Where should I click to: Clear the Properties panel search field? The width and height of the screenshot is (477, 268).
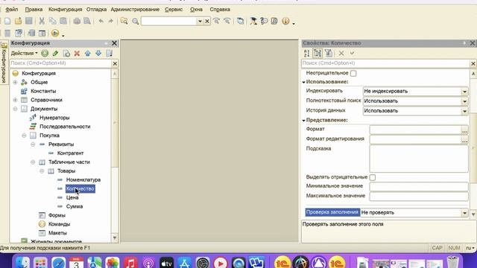pos(473,63)
